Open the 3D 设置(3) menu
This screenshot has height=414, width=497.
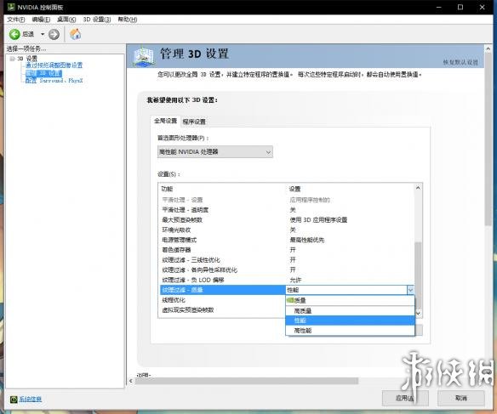[97, 20]
